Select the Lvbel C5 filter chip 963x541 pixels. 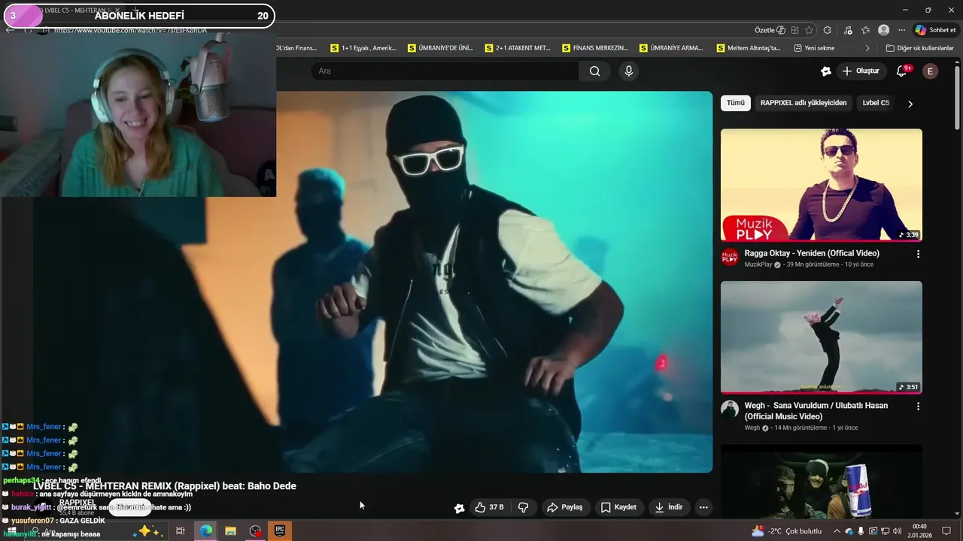[x=875, y=103]
